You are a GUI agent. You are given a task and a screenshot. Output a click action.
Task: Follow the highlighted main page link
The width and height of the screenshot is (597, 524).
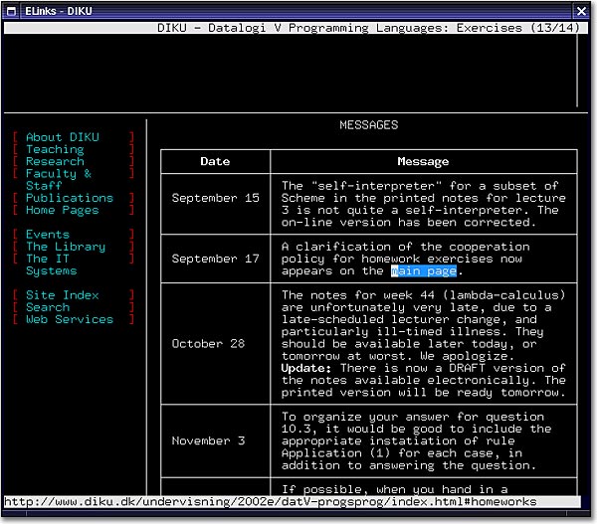pos(424,270)
